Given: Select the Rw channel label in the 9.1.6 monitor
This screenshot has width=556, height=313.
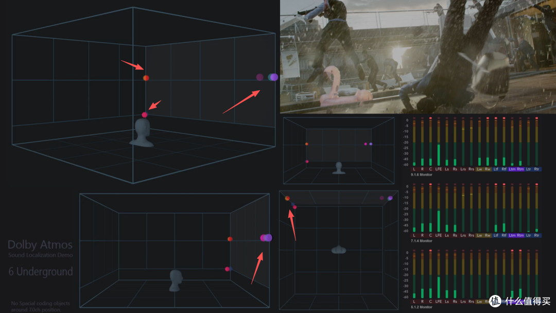Looking at the screenshot, I should 488,169.
